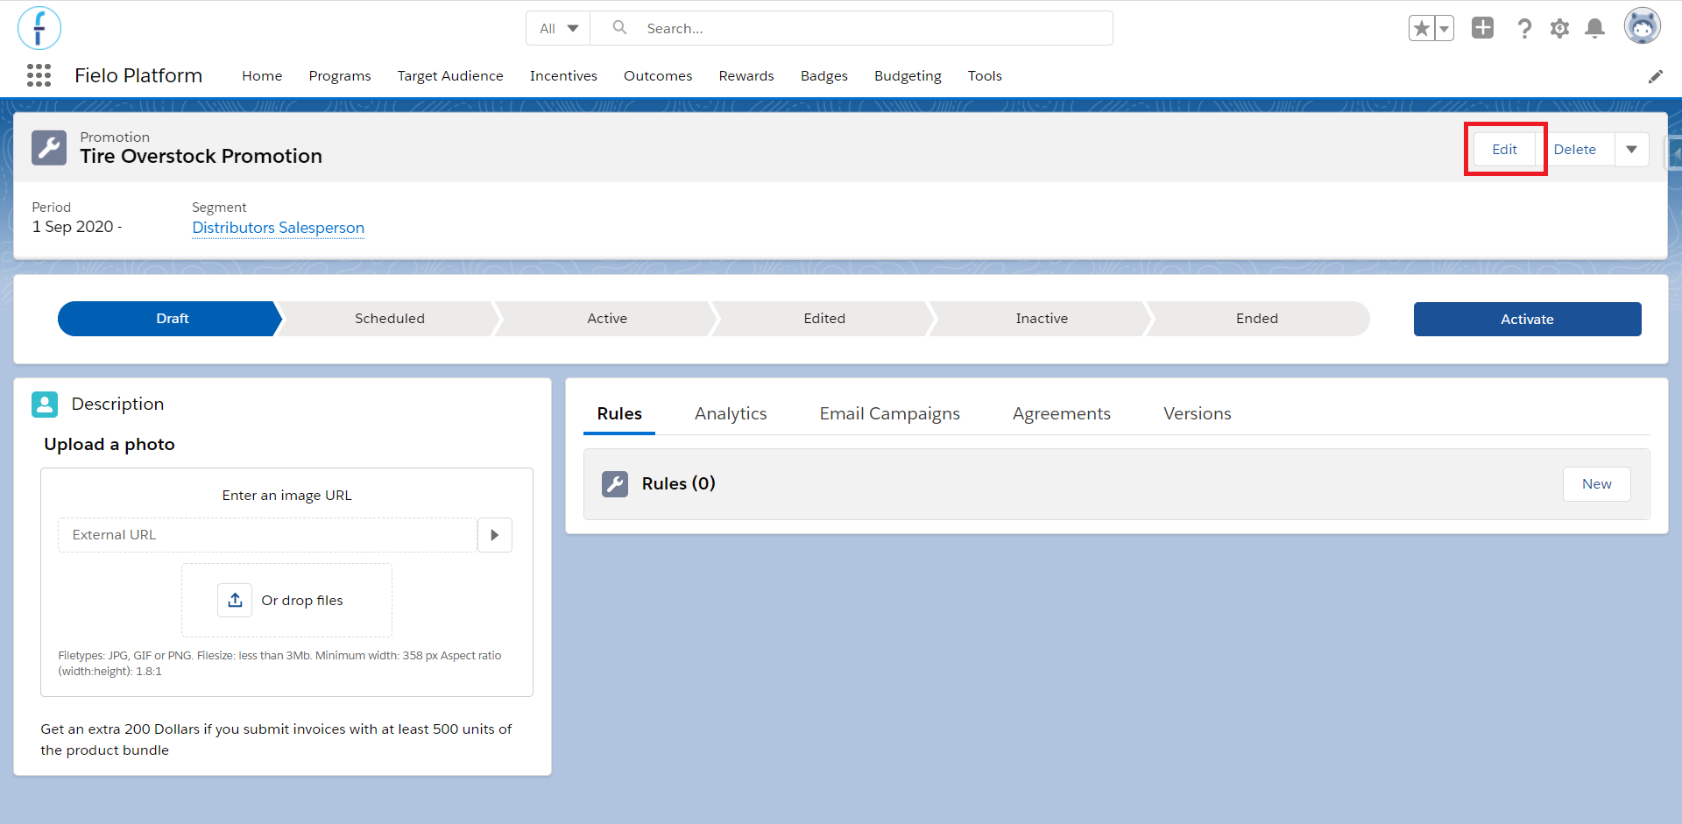This screenshot has height=824, width=1682.
Task: Open the Setup gear icon
Action: (1559, 28)
